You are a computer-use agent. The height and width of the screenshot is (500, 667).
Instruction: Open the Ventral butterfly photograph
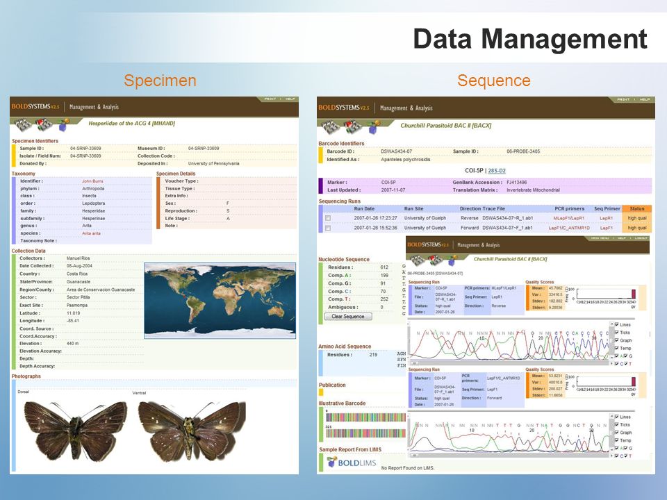pyautogui.click(x=192, y=431)
